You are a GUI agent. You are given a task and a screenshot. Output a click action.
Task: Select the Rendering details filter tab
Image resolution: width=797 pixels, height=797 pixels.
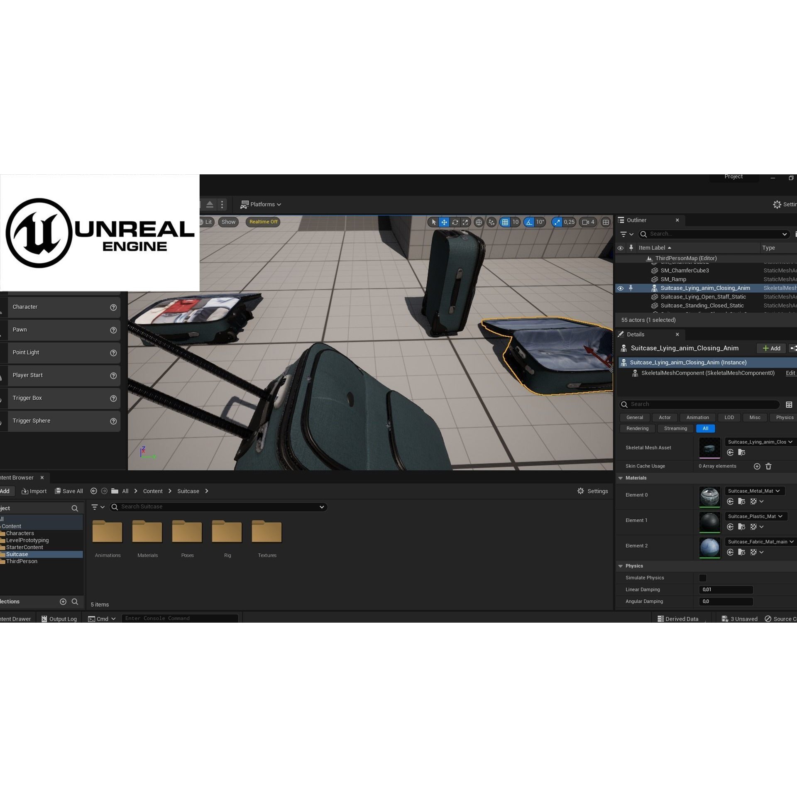pos(637,428)
